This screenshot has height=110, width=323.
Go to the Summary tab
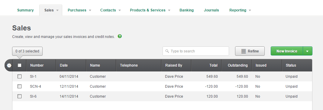(25, 10)
